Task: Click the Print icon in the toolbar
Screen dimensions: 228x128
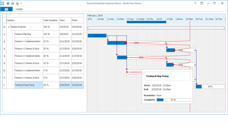Action: click(x=8, y=3)
